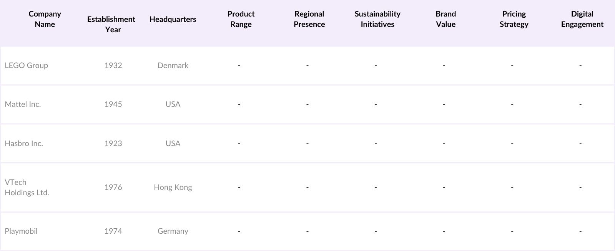This screenshot has height=251, width=615.
Task: Click the 1932 establishment year cell
Action: (x=113, y=65)
